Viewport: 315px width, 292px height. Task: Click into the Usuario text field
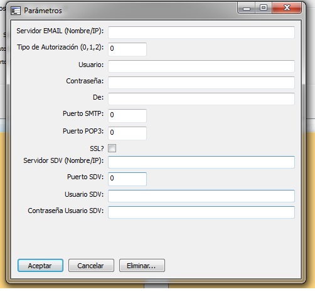pyautogui.click(x=201, y=66)
